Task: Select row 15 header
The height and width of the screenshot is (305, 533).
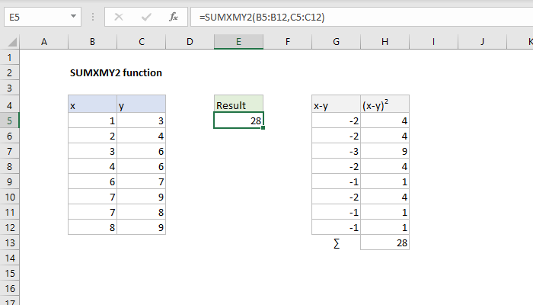Action: [9, 273]
